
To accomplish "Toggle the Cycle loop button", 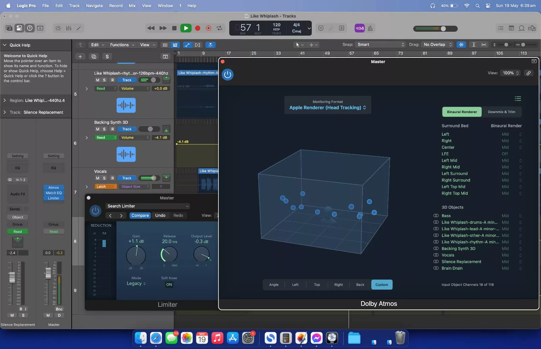I will pos(219,28).
